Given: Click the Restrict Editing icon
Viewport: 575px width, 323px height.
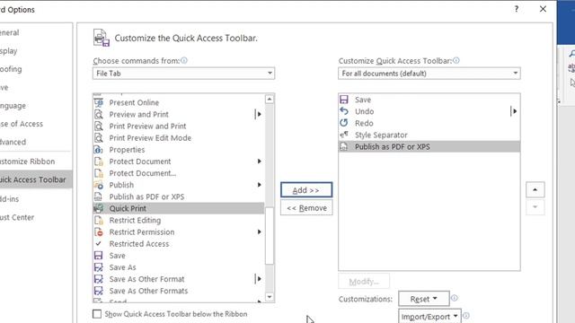Looking at the screenshot, I should [99, 220].
